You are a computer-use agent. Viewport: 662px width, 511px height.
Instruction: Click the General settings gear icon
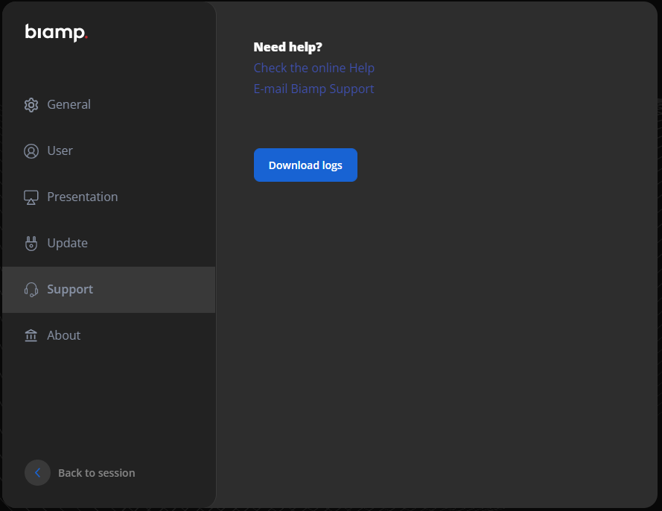tap(31, 104)
